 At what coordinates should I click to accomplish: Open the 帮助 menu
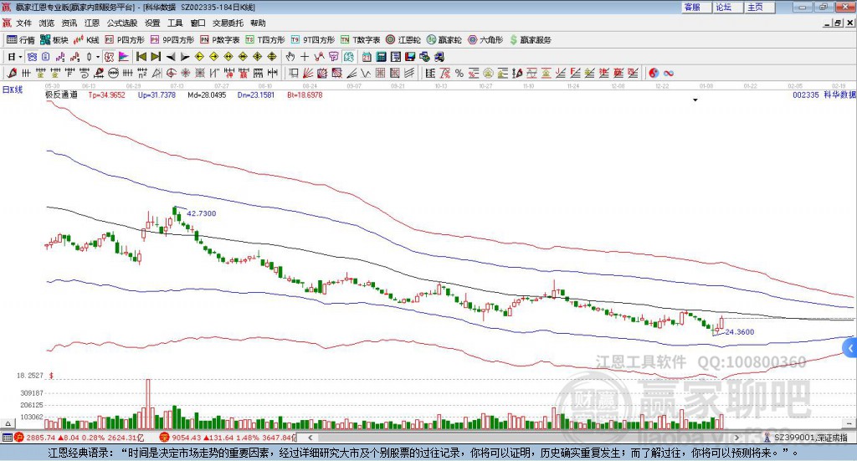point(258,23)
